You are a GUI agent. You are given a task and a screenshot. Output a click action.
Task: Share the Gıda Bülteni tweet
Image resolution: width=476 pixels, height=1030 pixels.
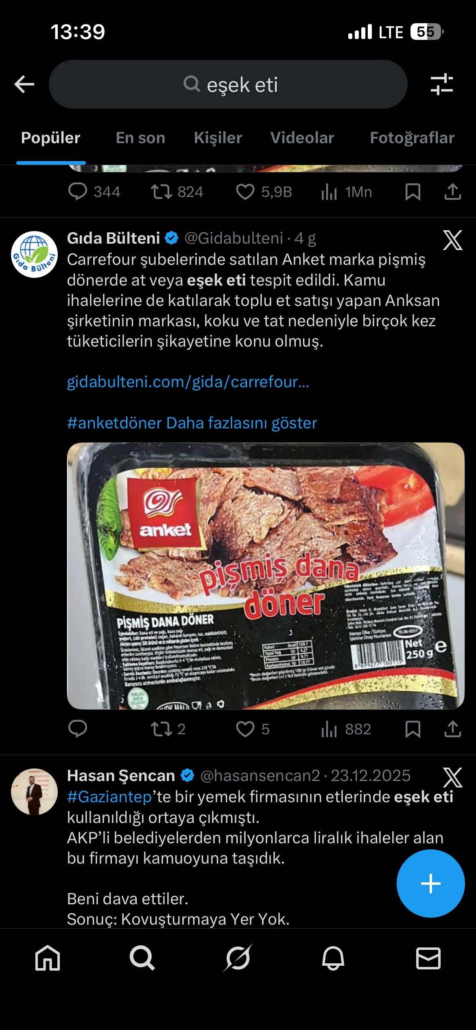click(452, 729)
